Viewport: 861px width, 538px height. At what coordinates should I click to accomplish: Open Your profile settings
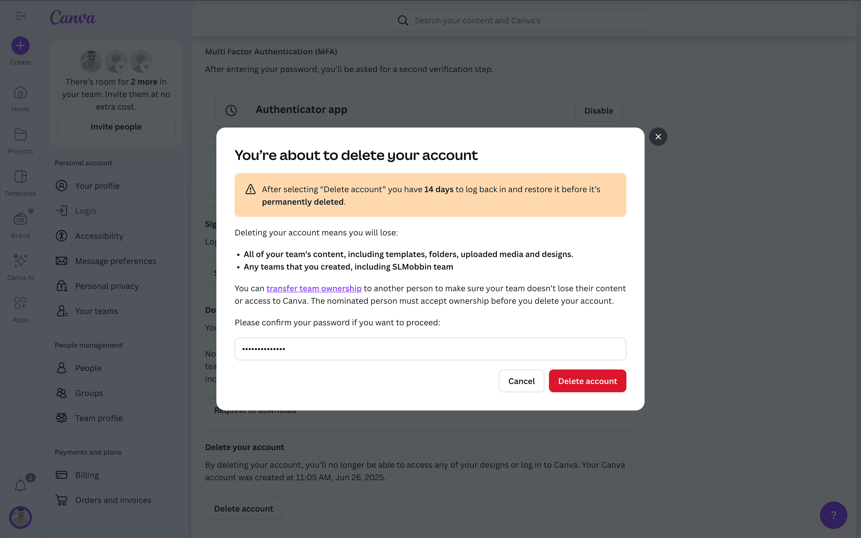click(97, 186)
